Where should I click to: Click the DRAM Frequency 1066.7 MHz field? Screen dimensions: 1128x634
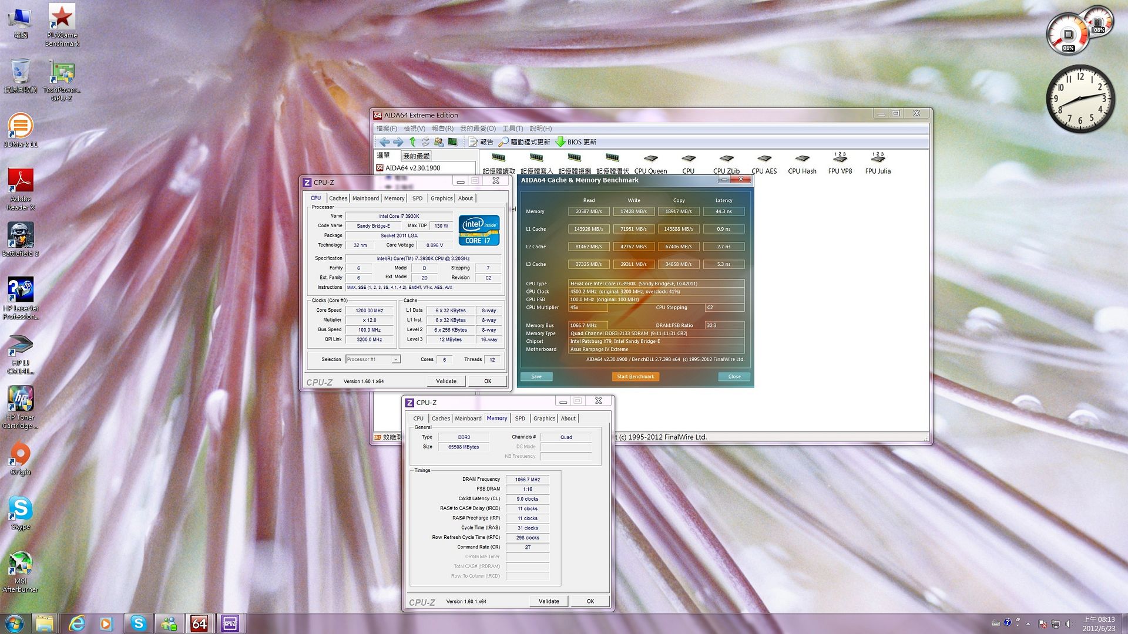[x=528, y=480]
